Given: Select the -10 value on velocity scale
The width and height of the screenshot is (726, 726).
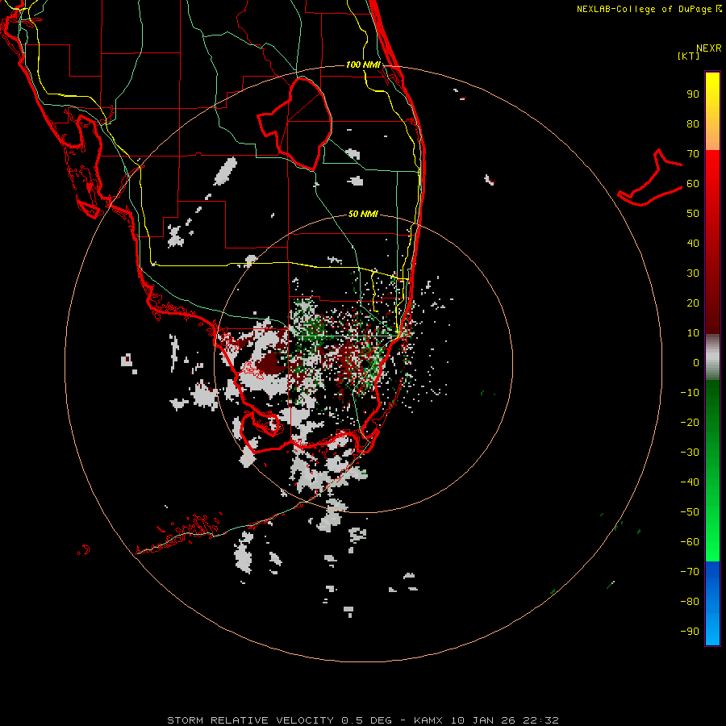Looking at the screenshot, I should (x=690, y=393).
